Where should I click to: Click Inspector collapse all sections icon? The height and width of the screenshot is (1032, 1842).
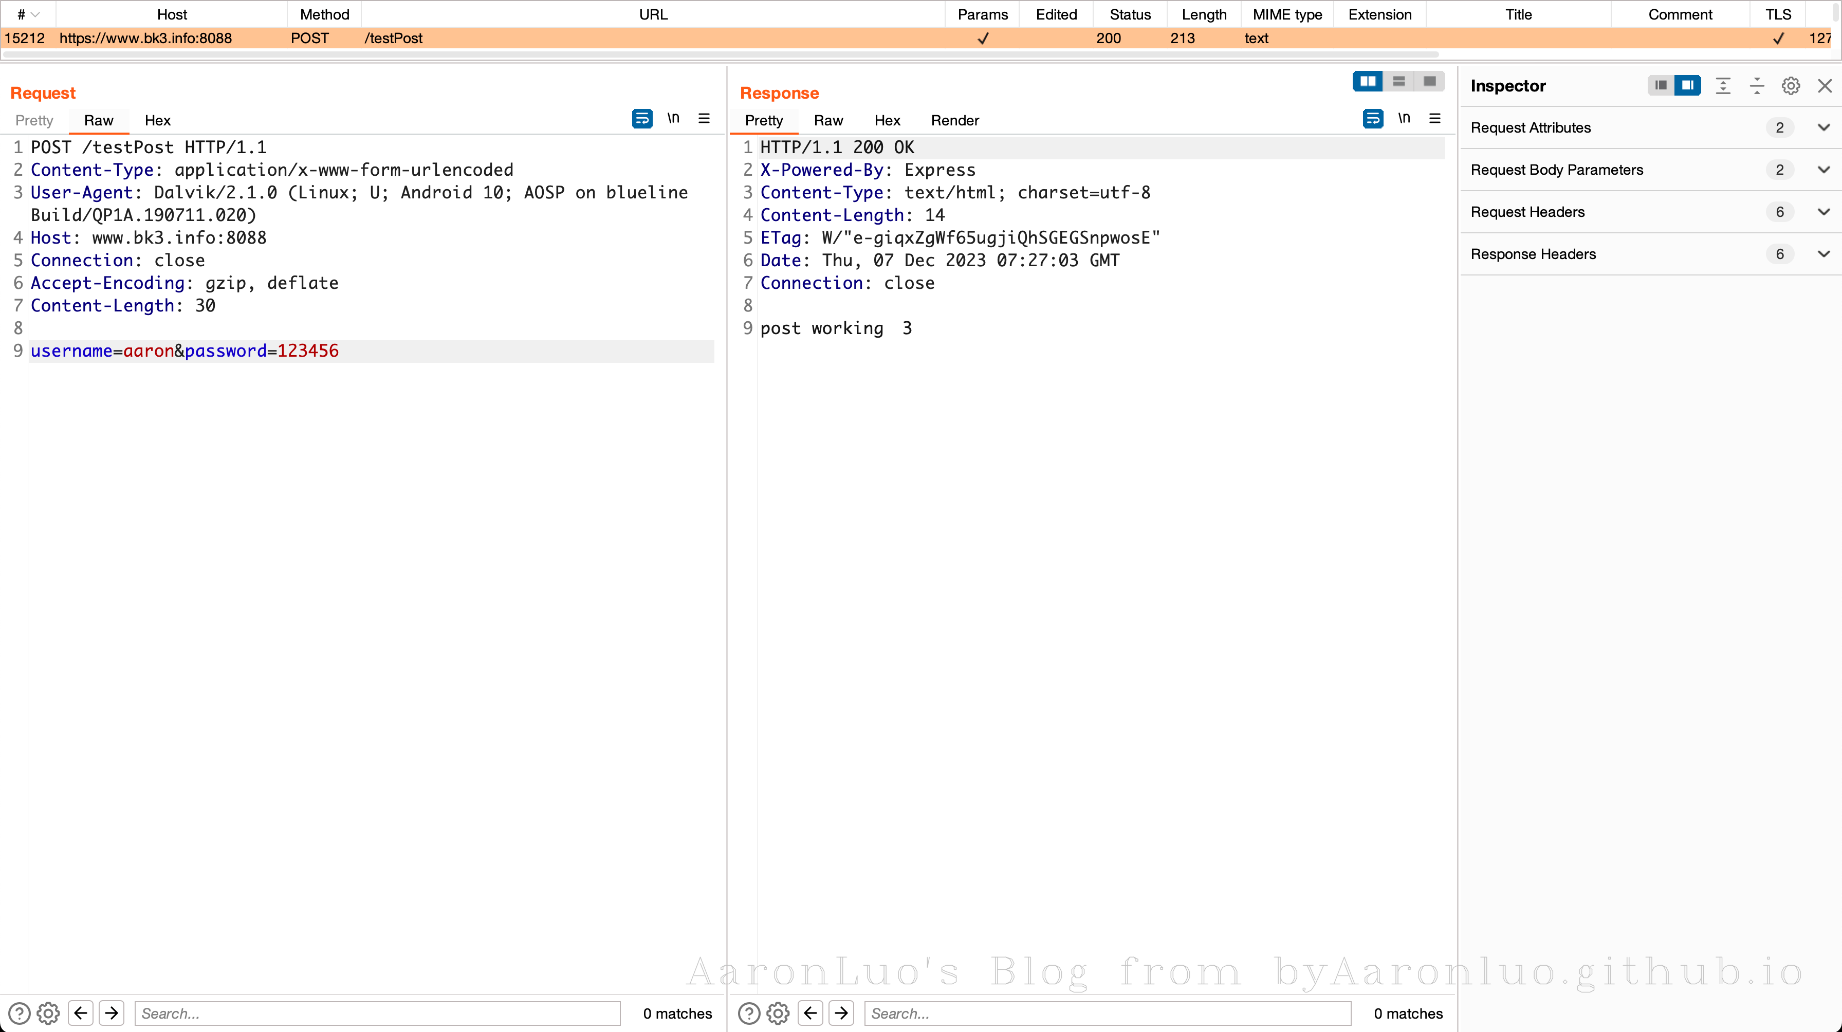coord(1757,86)
